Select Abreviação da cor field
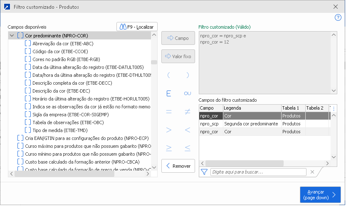This screenshot has height=208, width=351. (59, 44)
